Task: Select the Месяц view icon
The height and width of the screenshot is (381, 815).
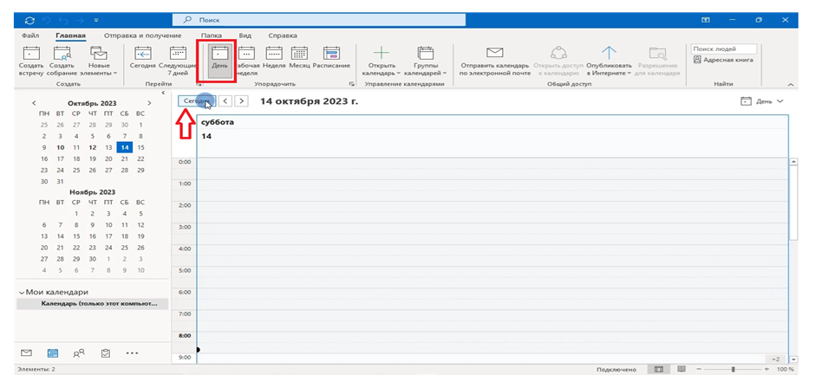Action: (299, 59)
